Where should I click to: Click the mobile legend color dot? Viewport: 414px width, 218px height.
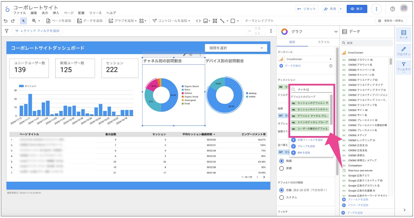pos(247,97)
